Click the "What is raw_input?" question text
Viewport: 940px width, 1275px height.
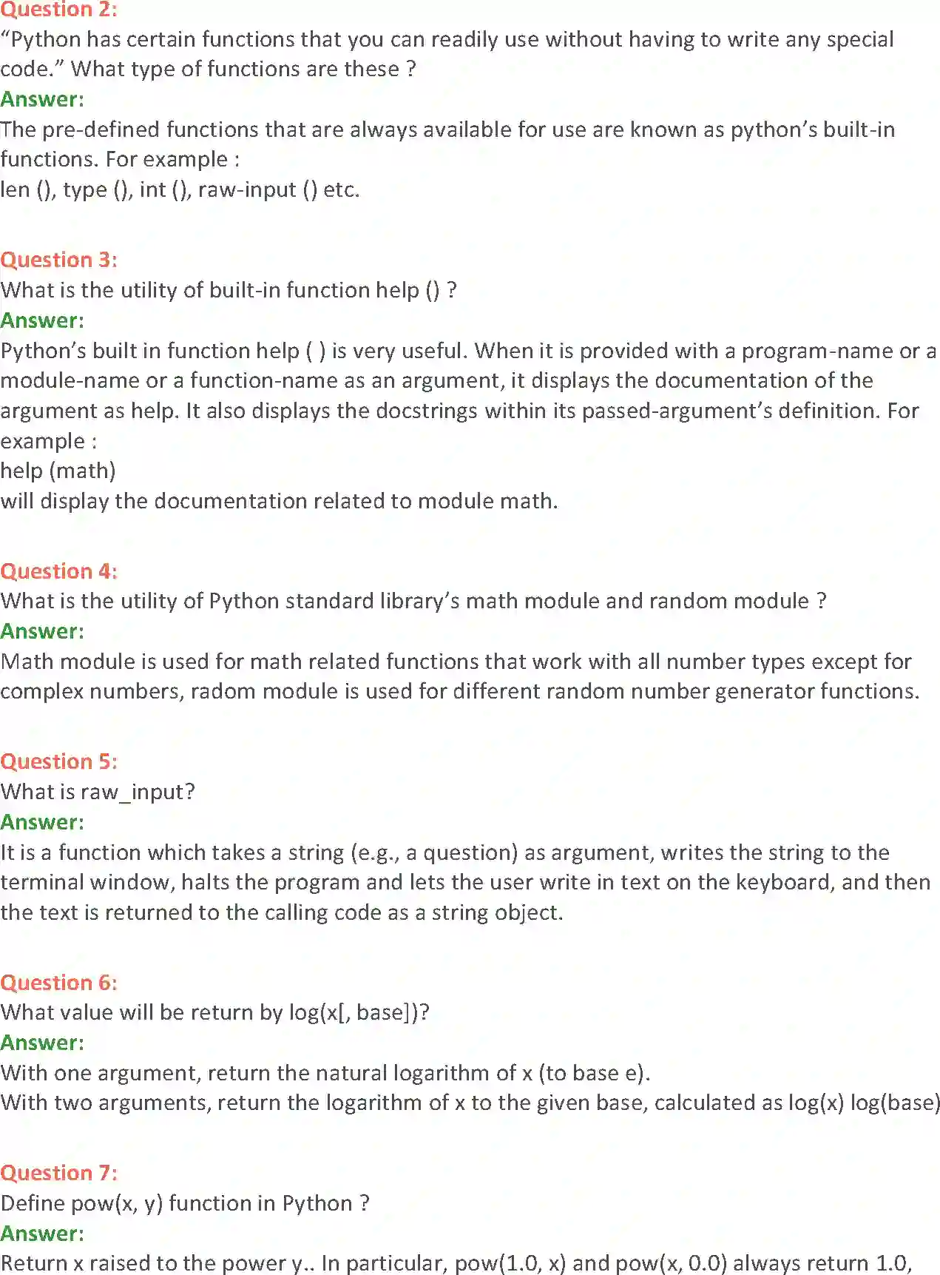98,792
